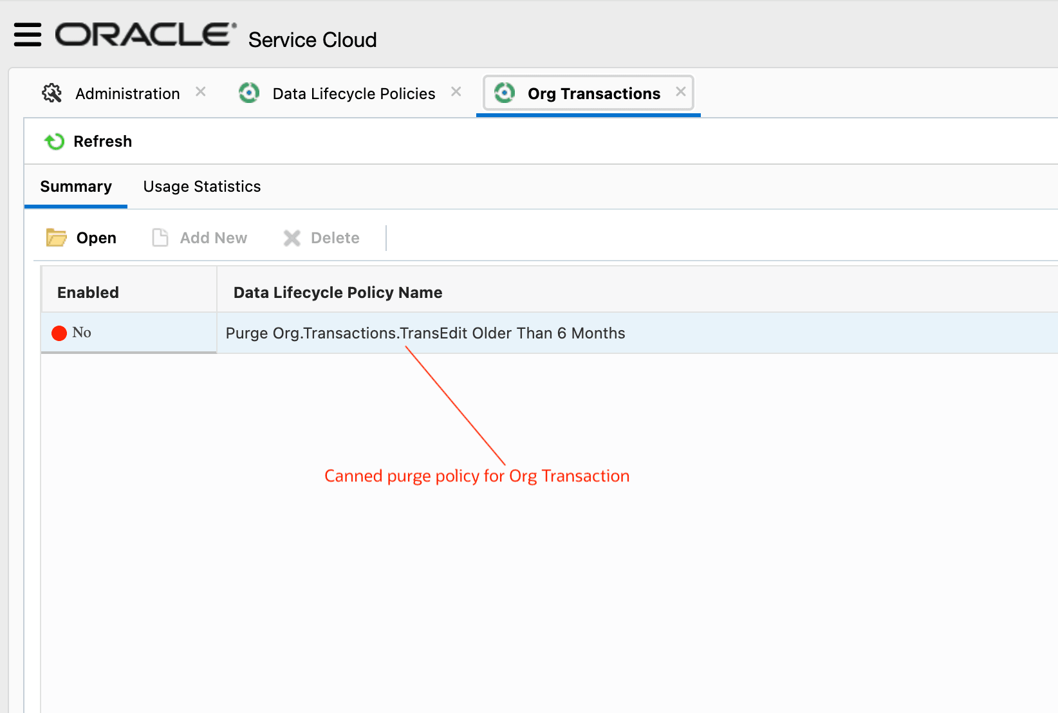Screen dimensions: 1058x713
Task: Click the Add New document icon
Action: (160, 237)
